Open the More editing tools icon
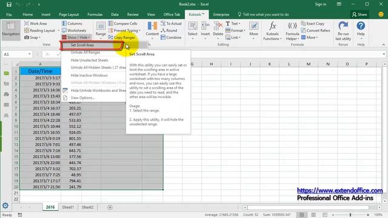The height and width of the screenshot is (218, 388). coord(253,26)
